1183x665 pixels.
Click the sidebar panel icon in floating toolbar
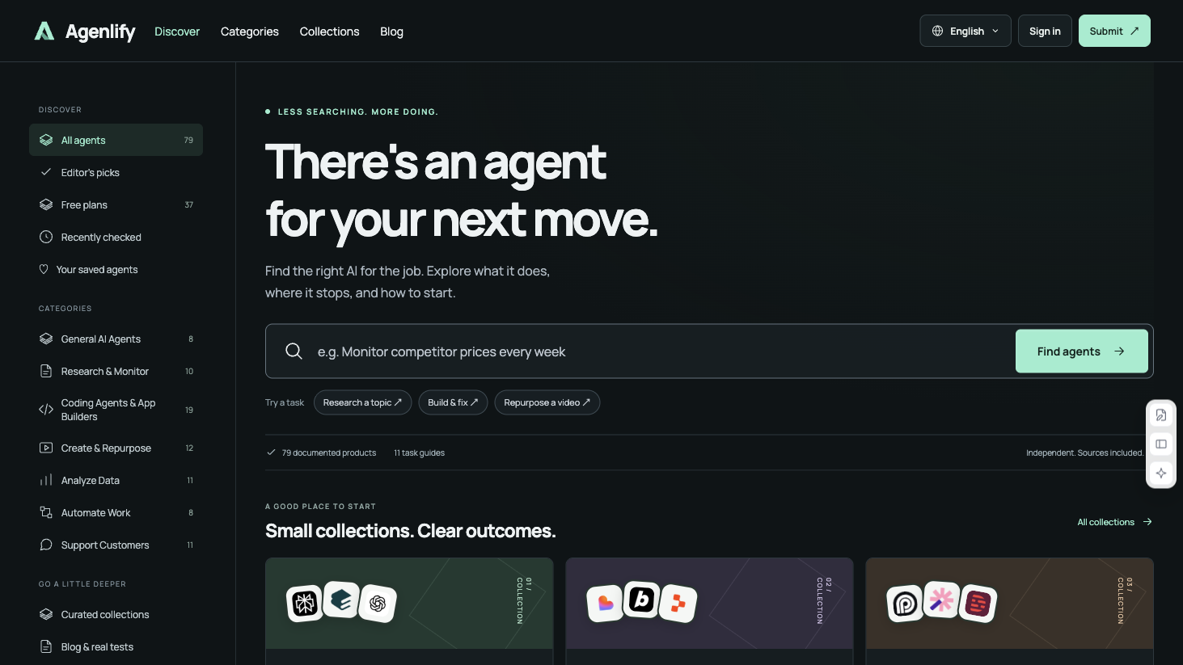click(1161, 444)
